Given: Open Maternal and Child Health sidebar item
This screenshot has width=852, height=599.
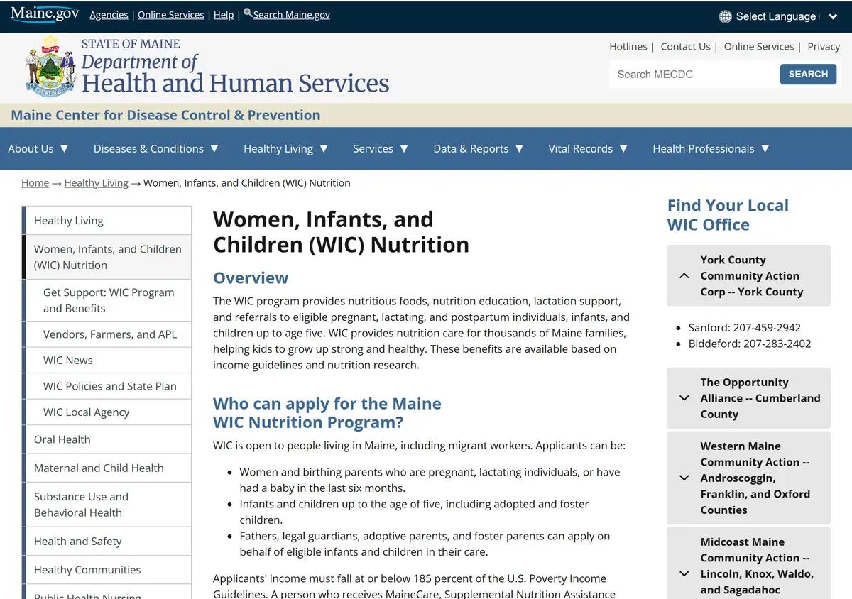Looking at the screenshot, I should pyautogui.click(x=106, y=468).
